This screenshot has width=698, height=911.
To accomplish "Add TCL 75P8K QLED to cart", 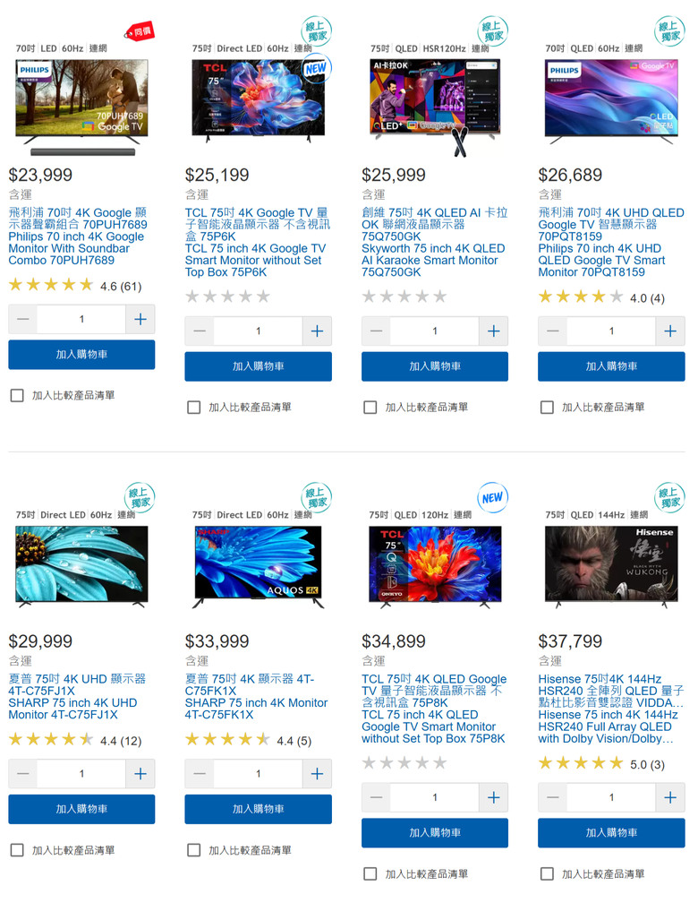I will (x=435, y=832).
